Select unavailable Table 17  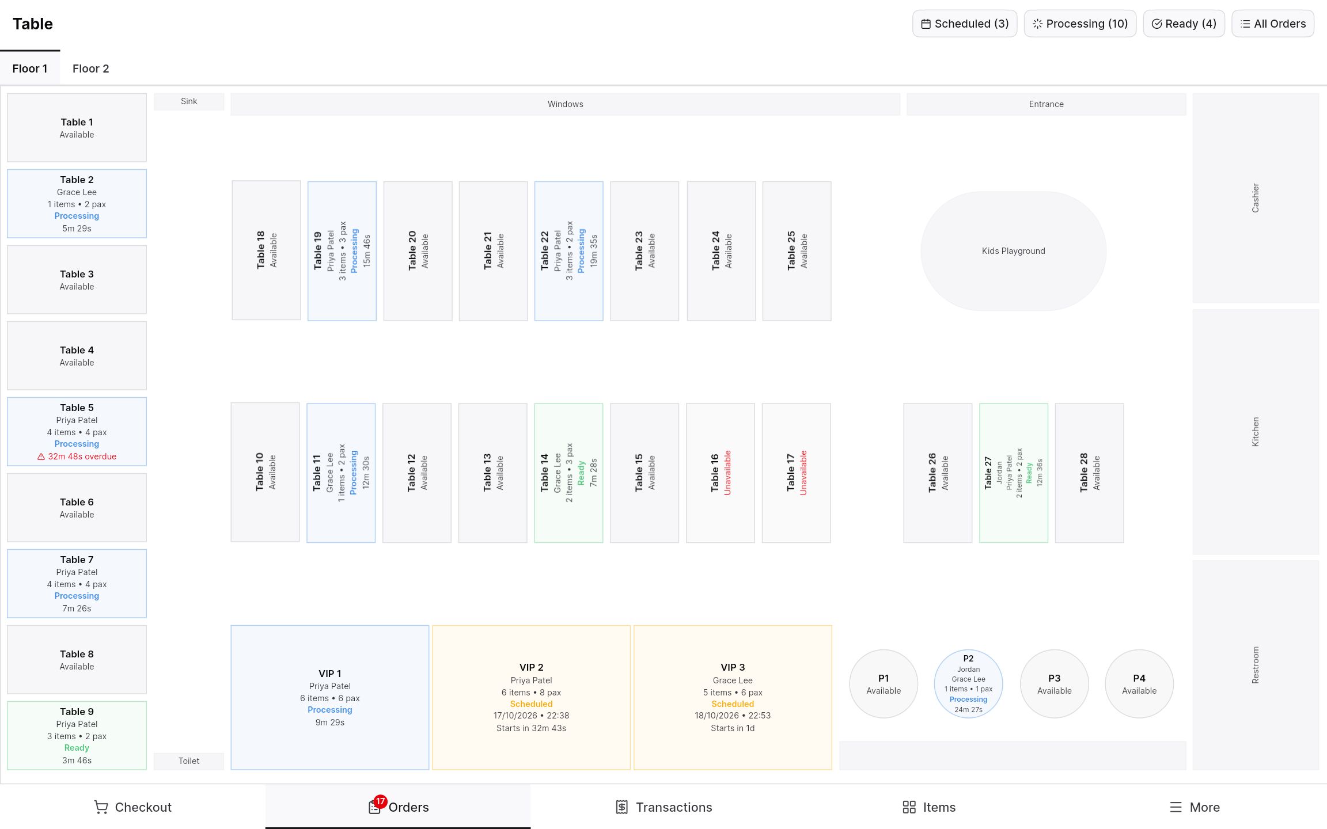coord(796,473)
